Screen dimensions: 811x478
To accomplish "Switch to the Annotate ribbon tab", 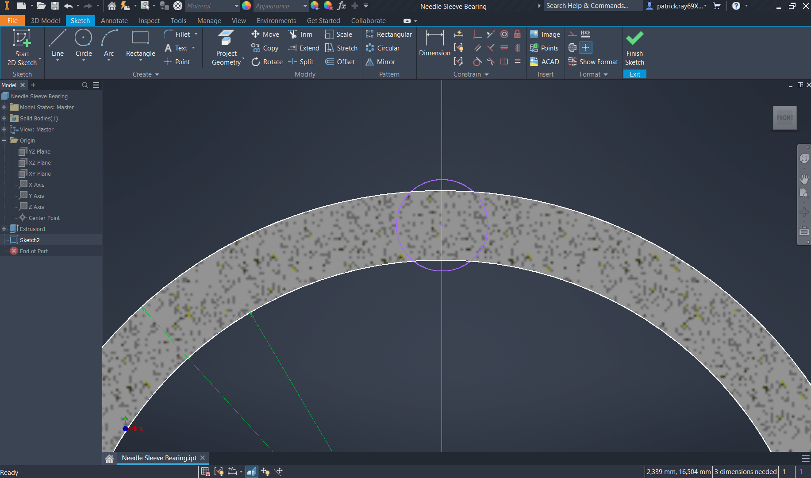I will tap(114, 21).
